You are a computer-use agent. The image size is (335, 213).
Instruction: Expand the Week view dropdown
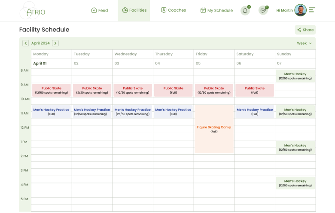point(304,43)
